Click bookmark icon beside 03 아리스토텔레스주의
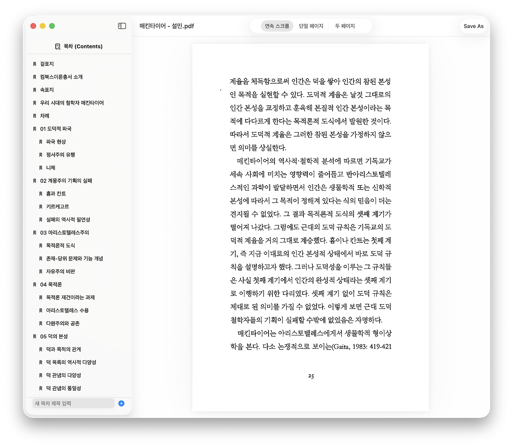 coord(34,232)
